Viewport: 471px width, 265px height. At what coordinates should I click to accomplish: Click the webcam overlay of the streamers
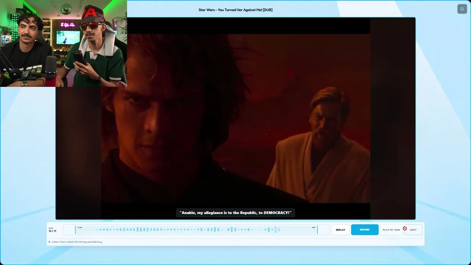[x=63, y=43]
